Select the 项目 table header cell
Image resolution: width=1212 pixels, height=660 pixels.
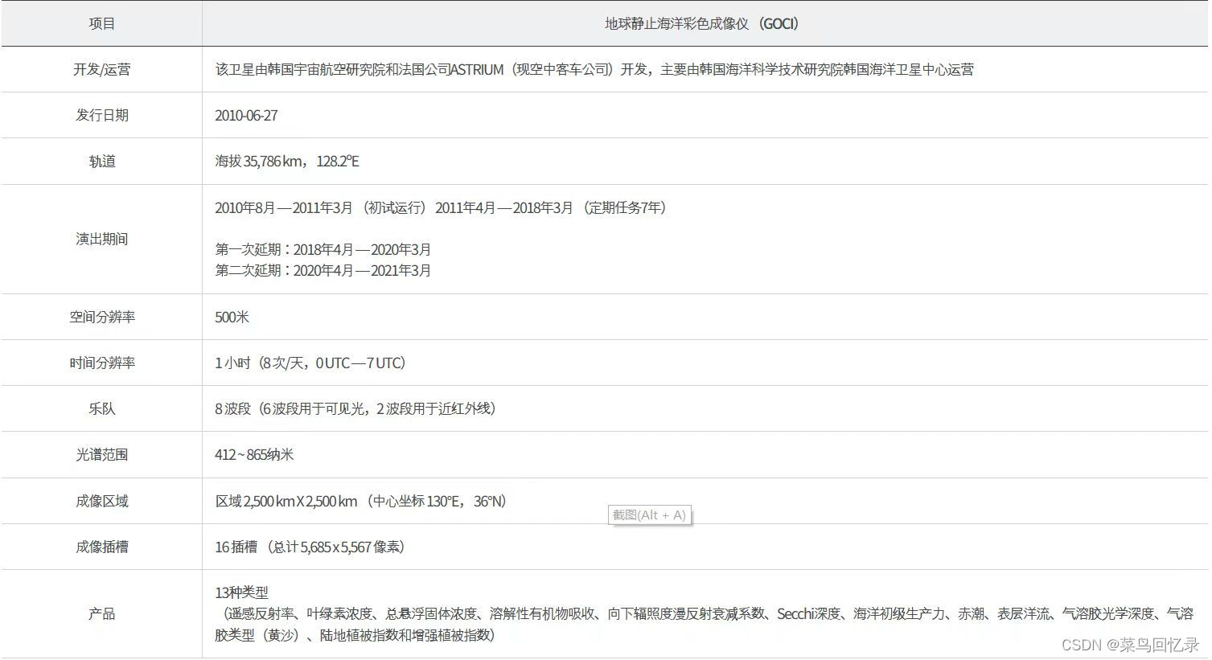pyautogui.click(x=101, y=23)
